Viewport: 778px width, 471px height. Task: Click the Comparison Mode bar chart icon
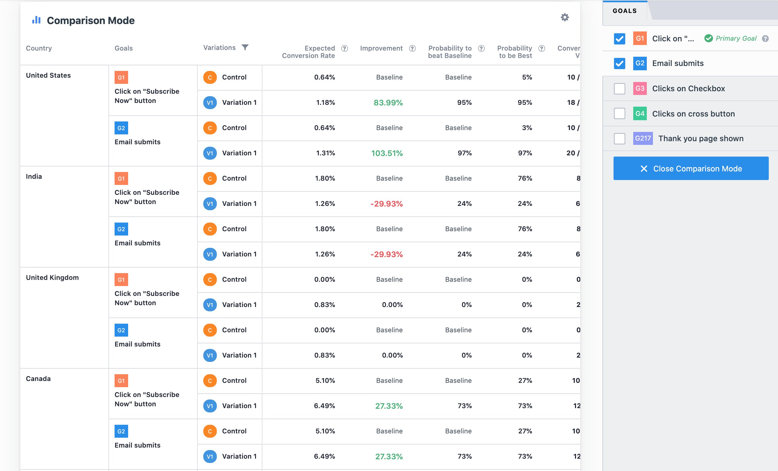(36, 20)
